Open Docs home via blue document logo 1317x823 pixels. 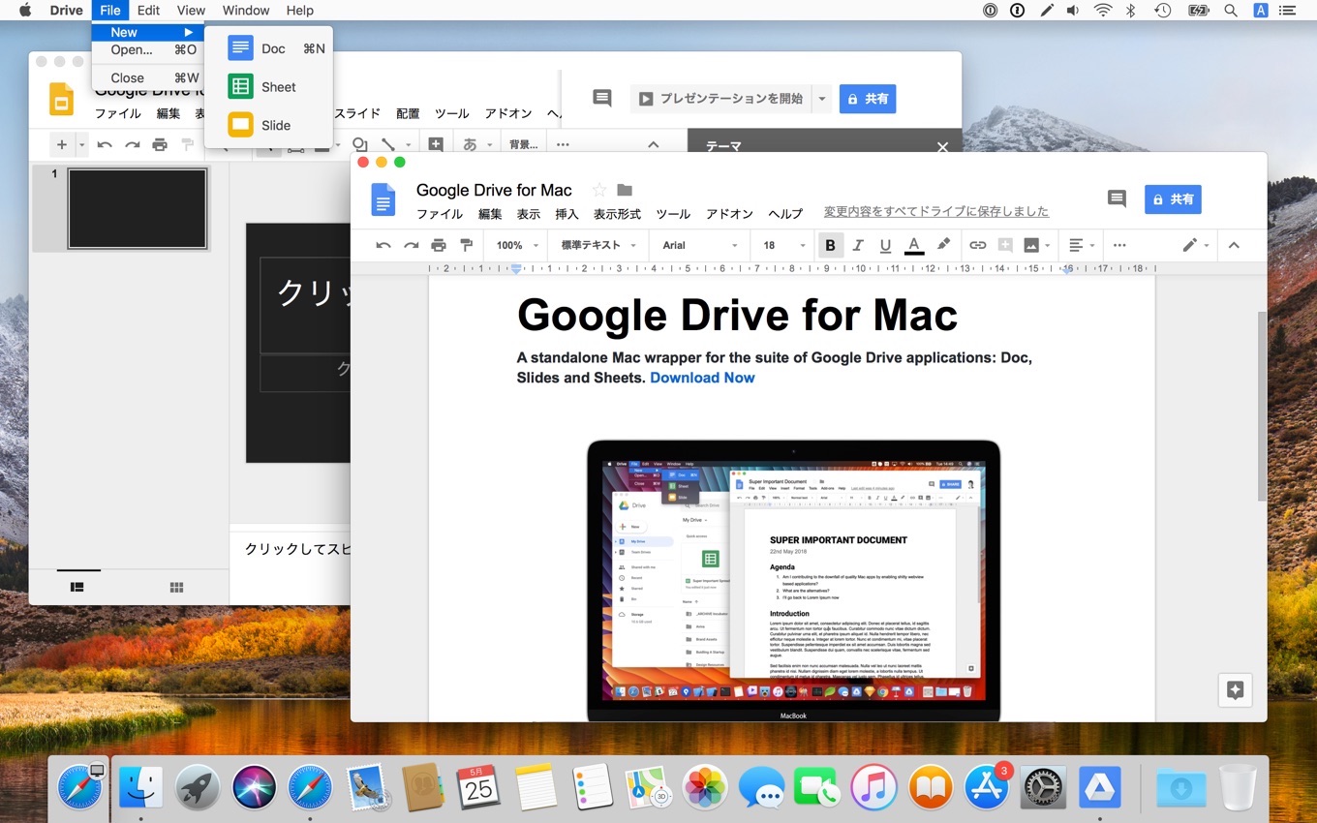383,199
